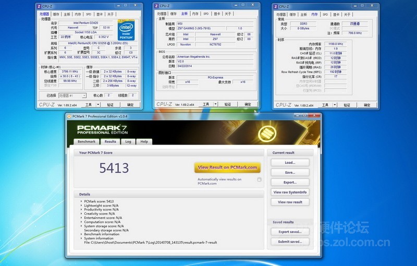
Task: Click the southbridge value Z97
Action: 215,39
